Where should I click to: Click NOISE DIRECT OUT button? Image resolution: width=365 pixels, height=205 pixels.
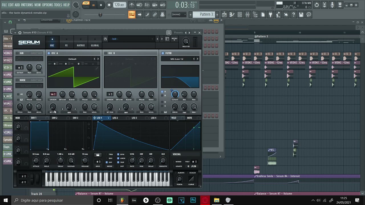[x=36, y=80]
